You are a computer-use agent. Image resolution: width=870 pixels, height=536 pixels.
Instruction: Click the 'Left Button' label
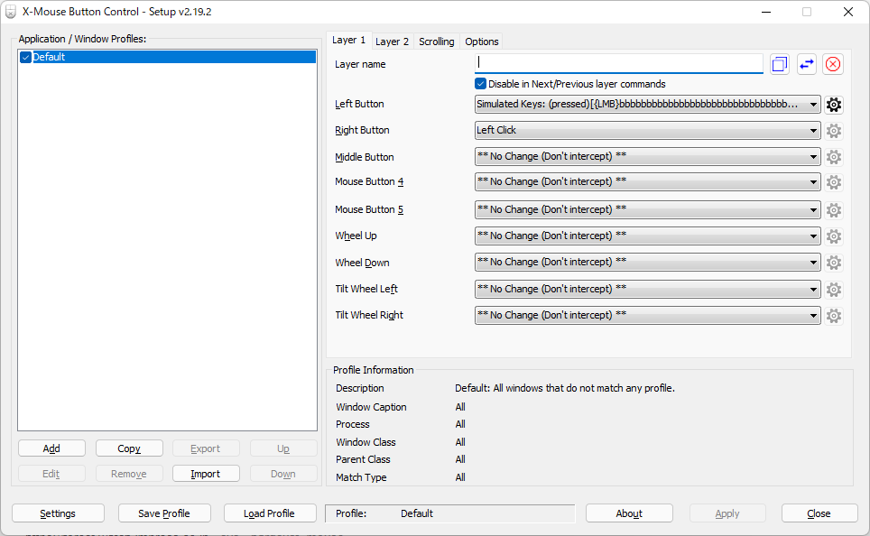click(x=359, y=104)
